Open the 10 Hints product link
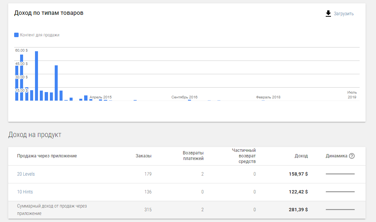Image resolution: width=376 pixels, height=222 pixels. [x=25, y=192]
